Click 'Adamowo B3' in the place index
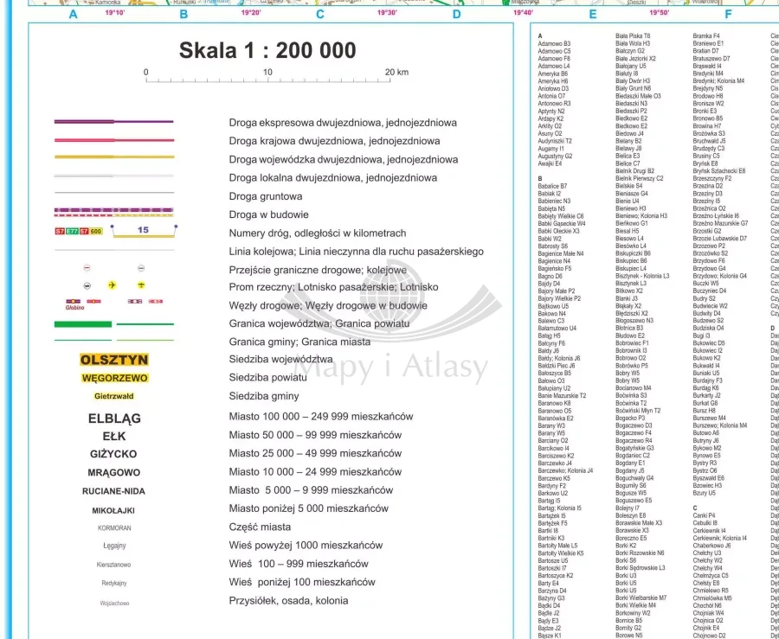Screen dimensions: 779x639 coord(554,43)
